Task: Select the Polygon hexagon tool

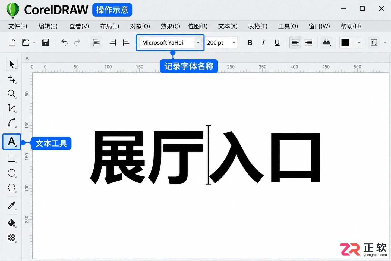Action: point(12,188)
